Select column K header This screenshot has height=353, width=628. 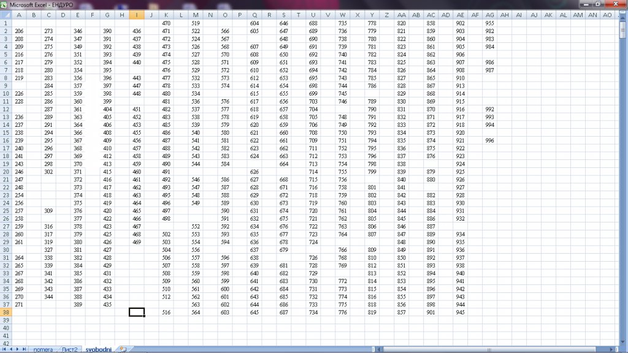(x=166, y=15)
